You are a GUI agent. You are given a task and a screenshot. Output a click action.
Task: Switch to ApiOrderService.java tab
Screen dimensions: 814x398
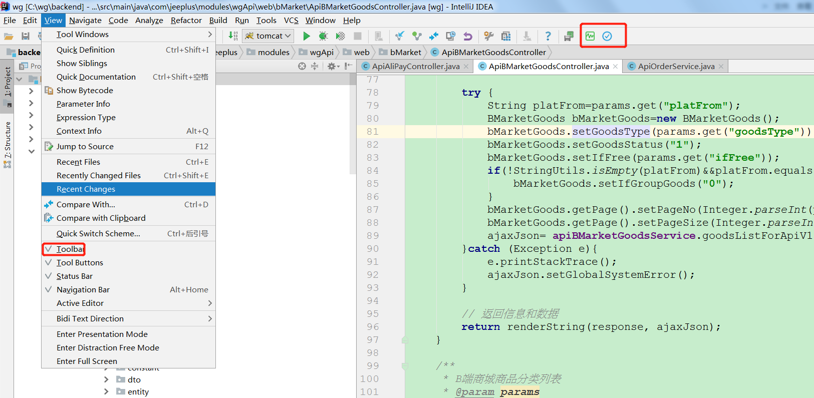pyautogui.click(x=676, y=66)
